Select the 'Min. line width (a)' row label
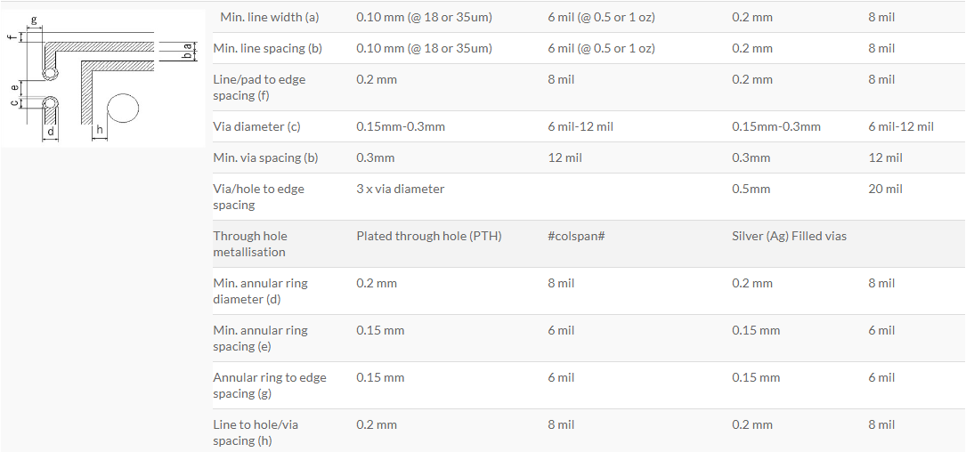 point(269,17)
